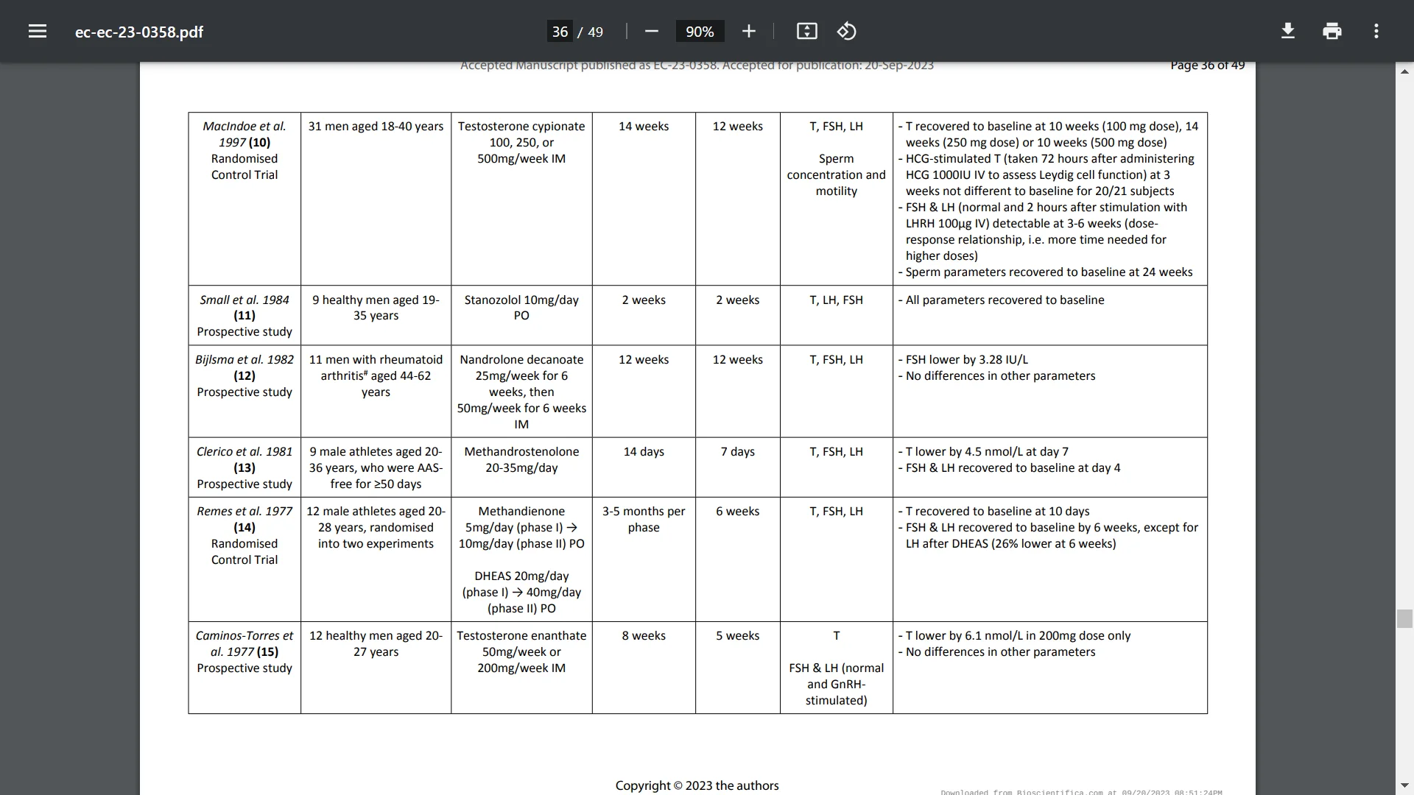This screenshot has width=1414, height=795.
Task: Click 'Nandrolone decanoate' treatment cell
Action: [521, 392]
